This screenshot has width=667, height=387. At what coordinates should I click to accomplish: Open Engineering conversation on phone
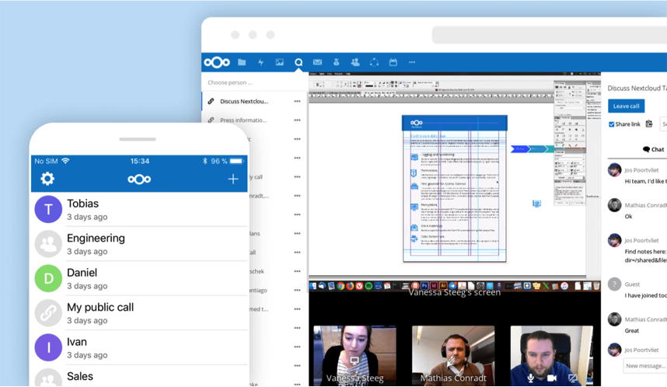tap(139, 244)
